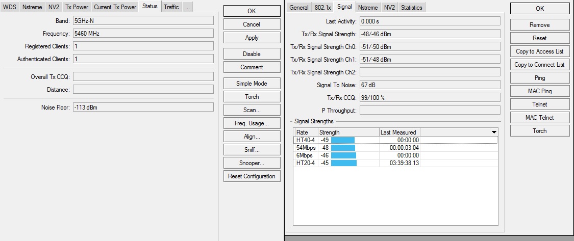Open Torch in the left window
This screenshot has height=241, width=574.
click(x=252, y=97)
